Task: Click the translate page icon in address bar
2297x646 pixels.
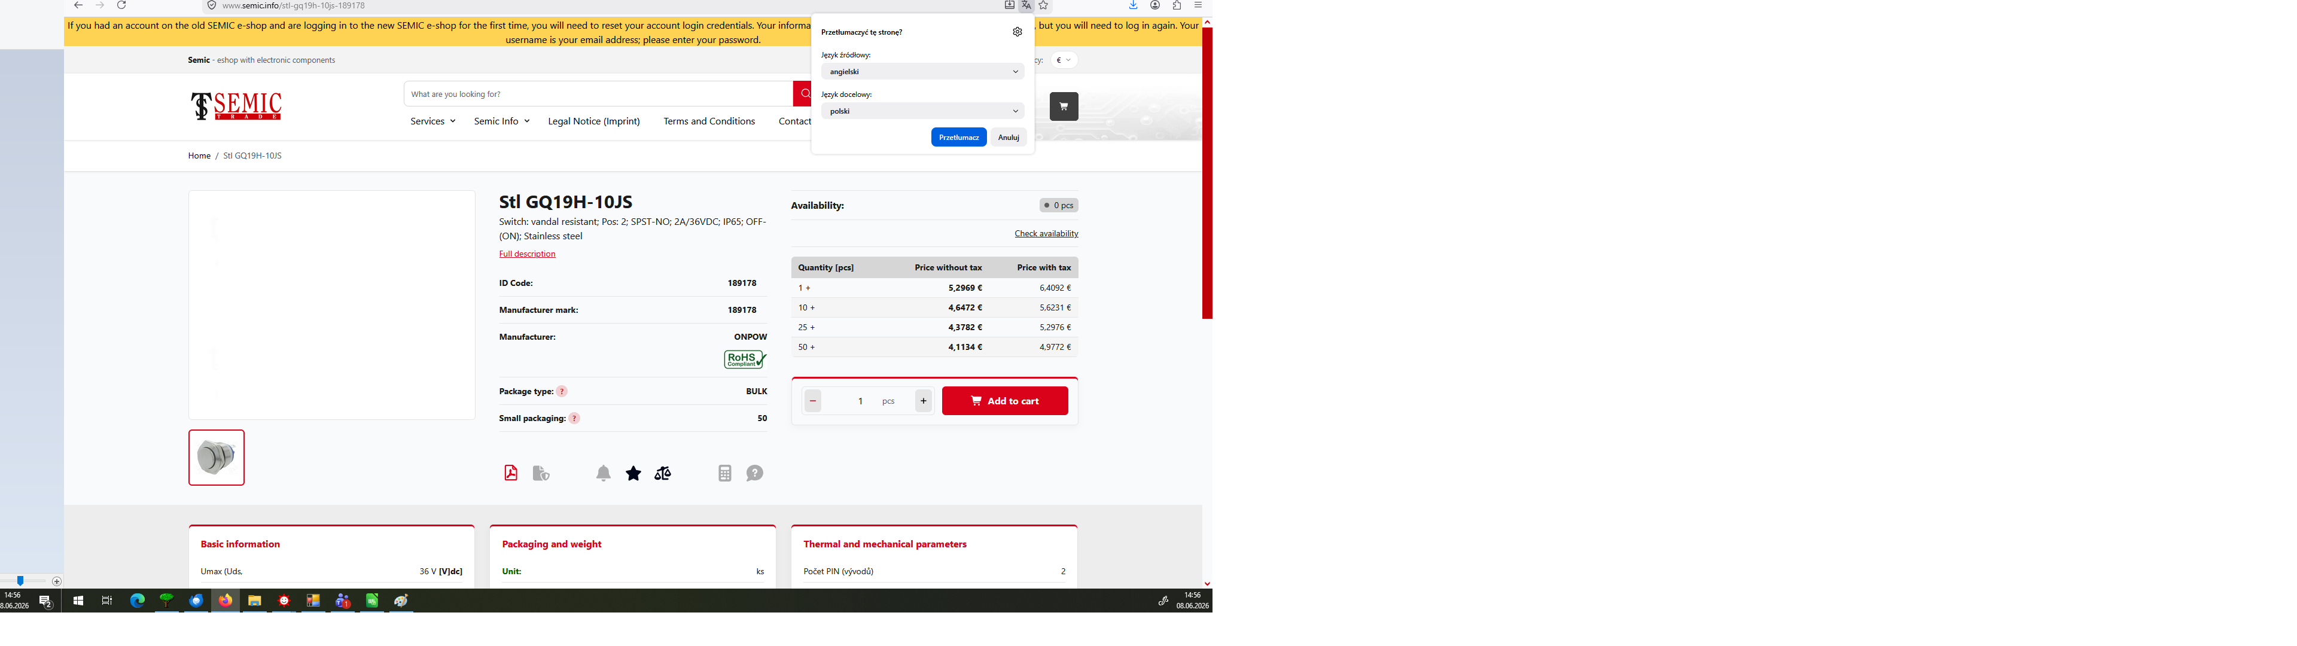Action: point(1026,5)
